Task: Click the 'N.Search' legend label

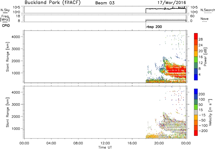Action: [207, 10]
